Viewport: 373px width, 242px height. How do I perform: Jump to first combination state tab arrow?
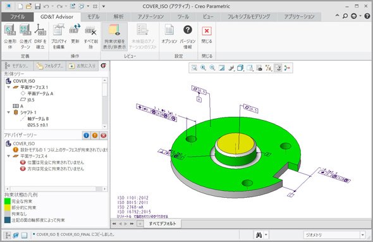114,224
